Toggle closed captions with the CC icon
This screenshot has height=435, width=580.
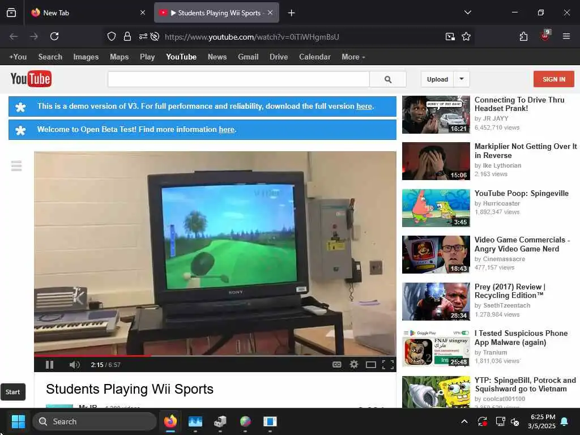pyautogui.click(x=336, y=365)
